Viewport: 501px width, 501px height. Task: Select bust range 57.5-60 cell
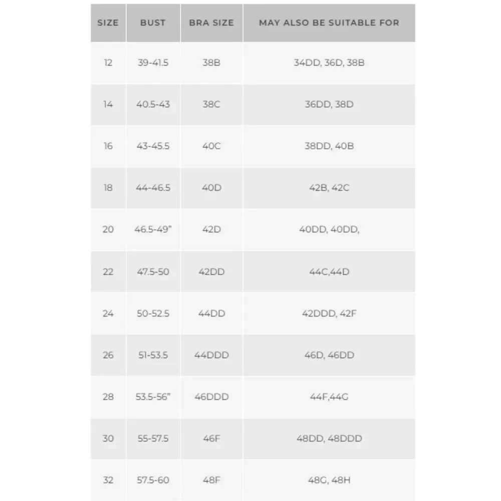[153, 480]
